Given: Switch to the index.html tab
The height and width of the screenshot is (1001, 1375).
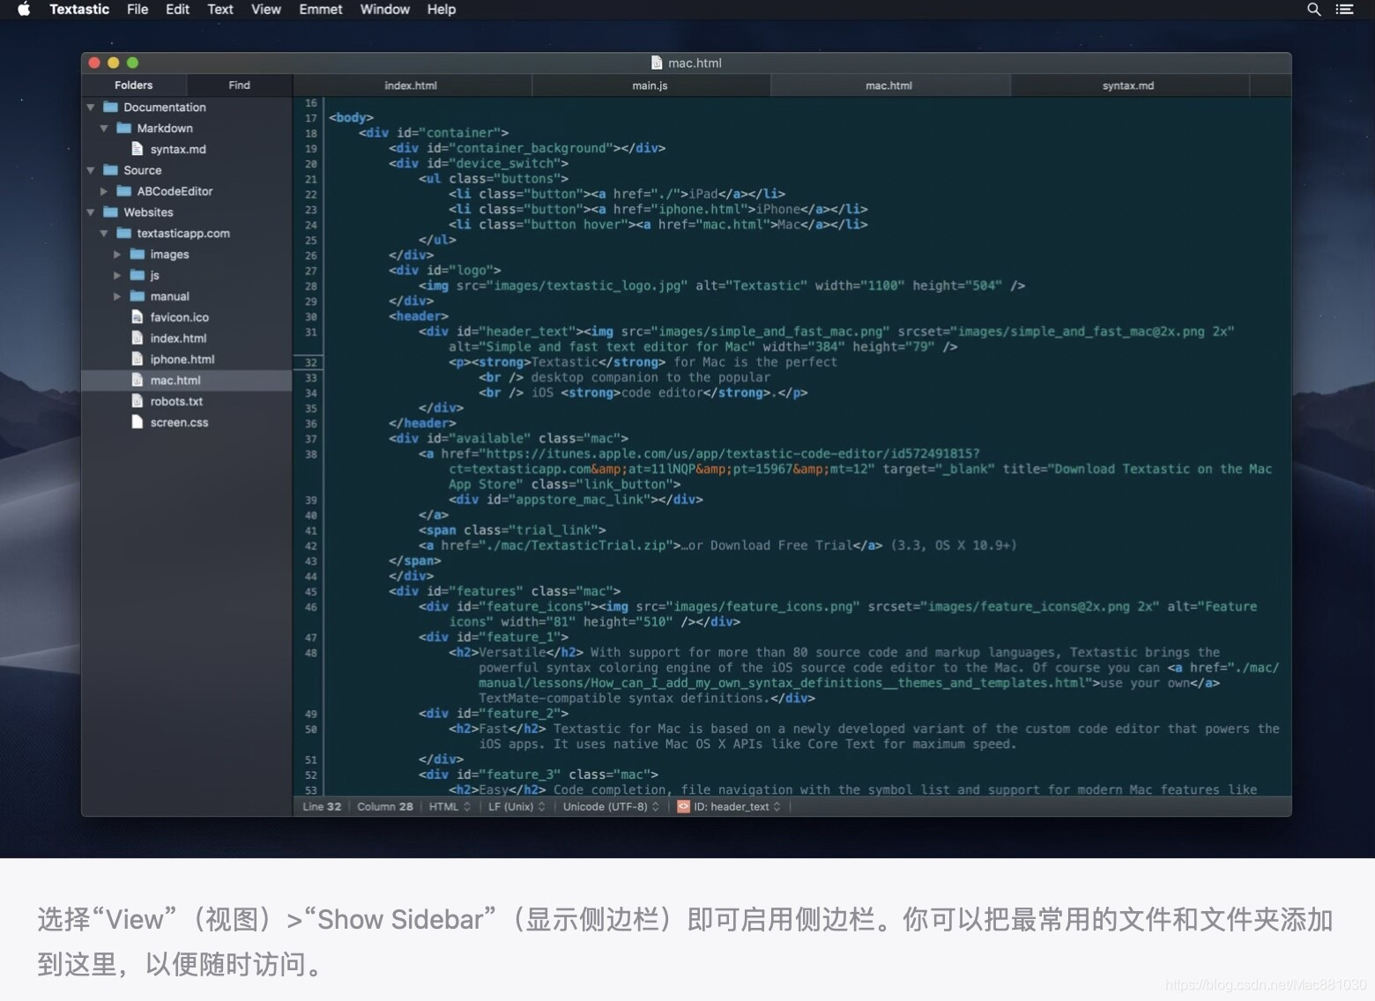Looking at the screenshot, I should (412, 85).
